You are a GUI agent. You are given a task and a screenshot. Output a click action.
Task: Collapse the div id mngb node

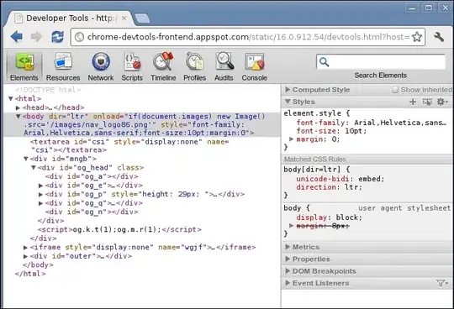26,159
